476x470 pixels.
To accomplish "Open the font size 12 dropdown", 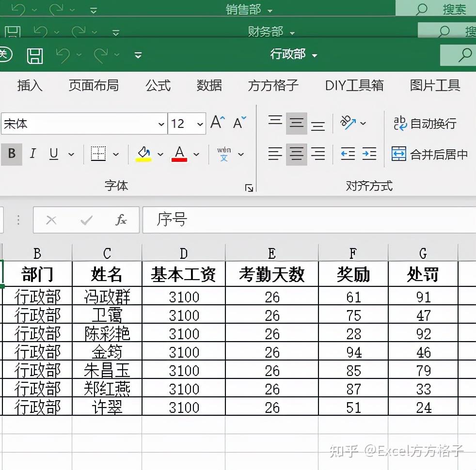I will tap(200, 124).
